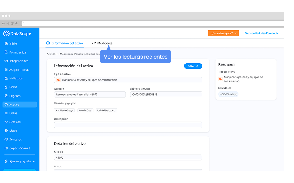This screenshot has width=294, height=183.
Task: Click the Sensores sidebar icon
Action: pyautogui.click(x=6, y=140)
